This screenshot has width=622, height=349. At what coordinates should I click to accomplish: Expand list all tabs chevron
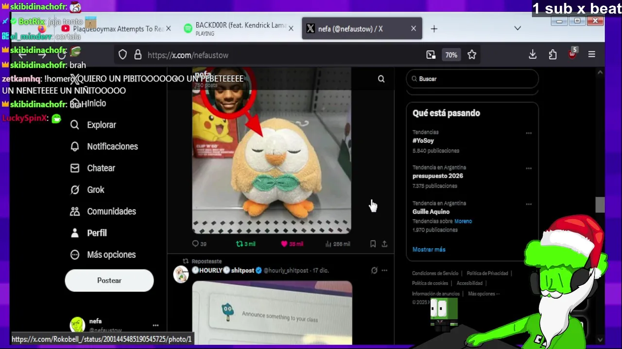click(518, 29)
